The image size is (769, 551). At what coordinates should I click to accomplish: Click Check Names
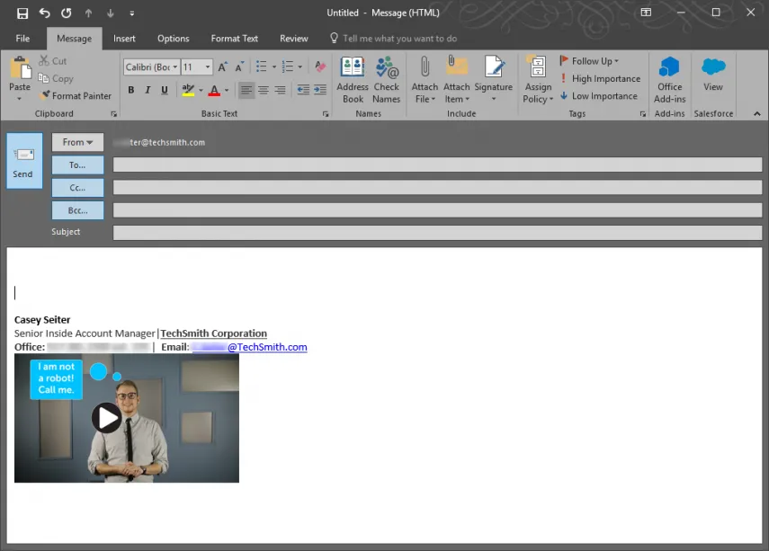(x=387, y=80)
